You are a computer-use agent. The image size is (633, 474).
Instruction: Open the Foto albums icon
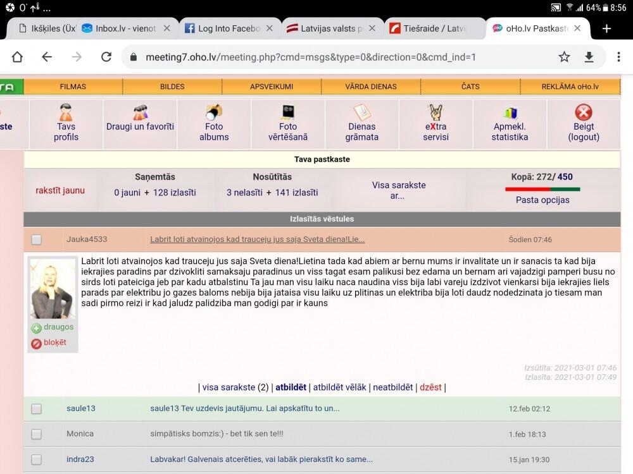coord(214,112)
